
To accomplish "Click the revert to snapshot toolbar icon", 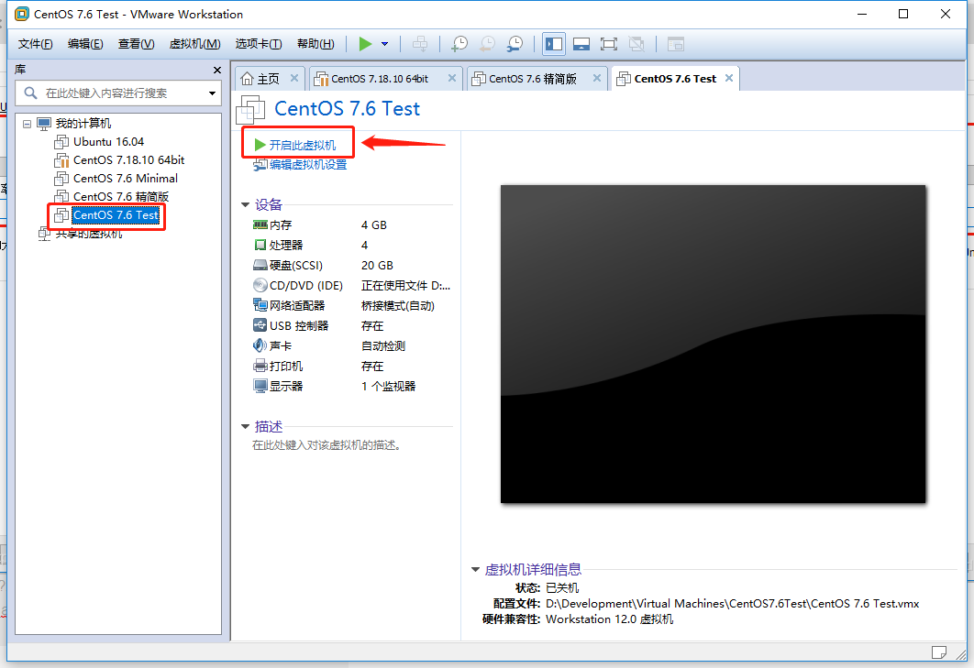I will point(487,44).
